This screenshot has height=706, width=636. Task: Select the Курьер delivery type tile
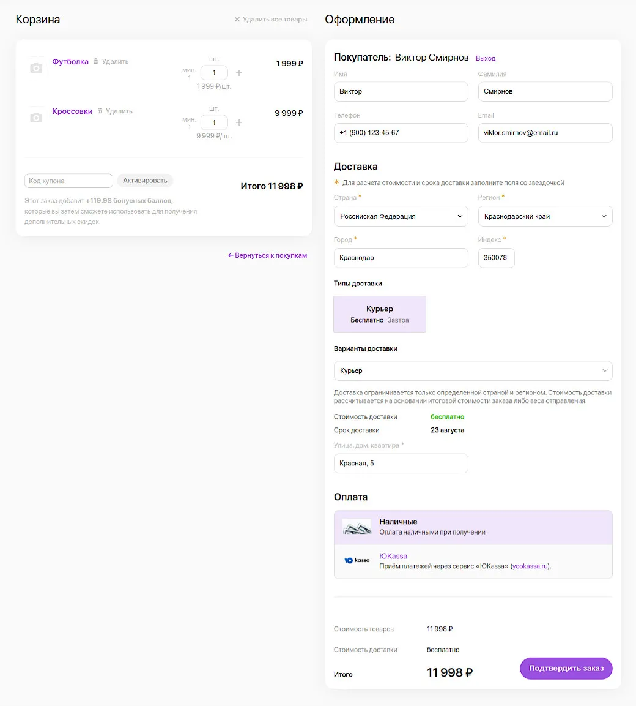(x=379, y=314)
